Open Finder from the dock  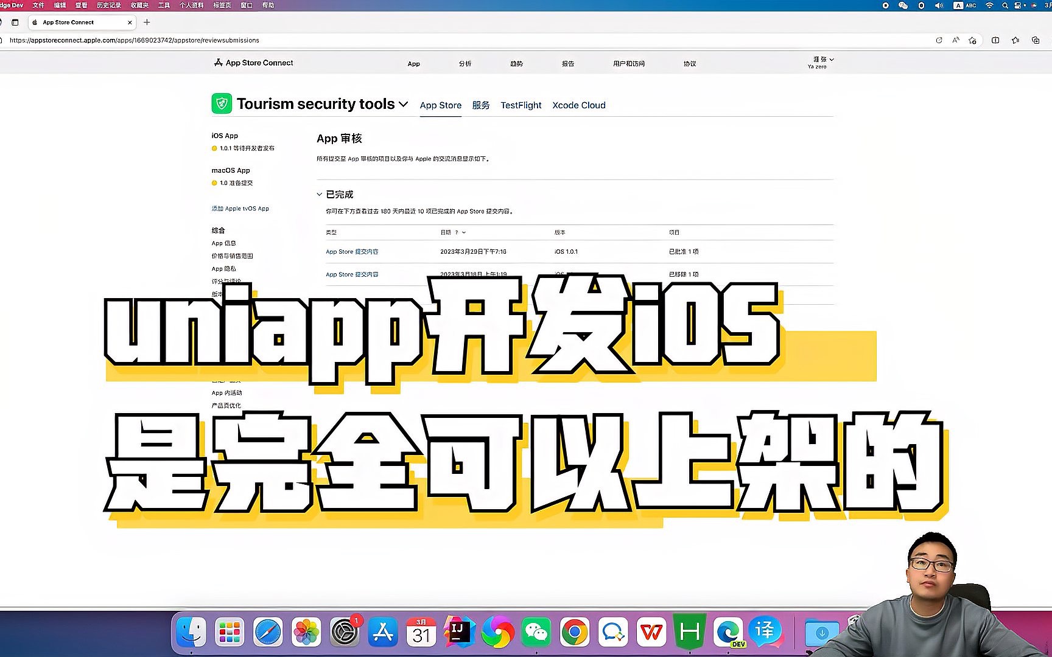tap(191, 633)
